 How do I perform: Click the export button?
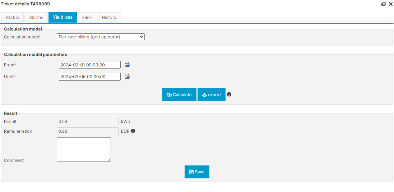(x=211, y=95)
